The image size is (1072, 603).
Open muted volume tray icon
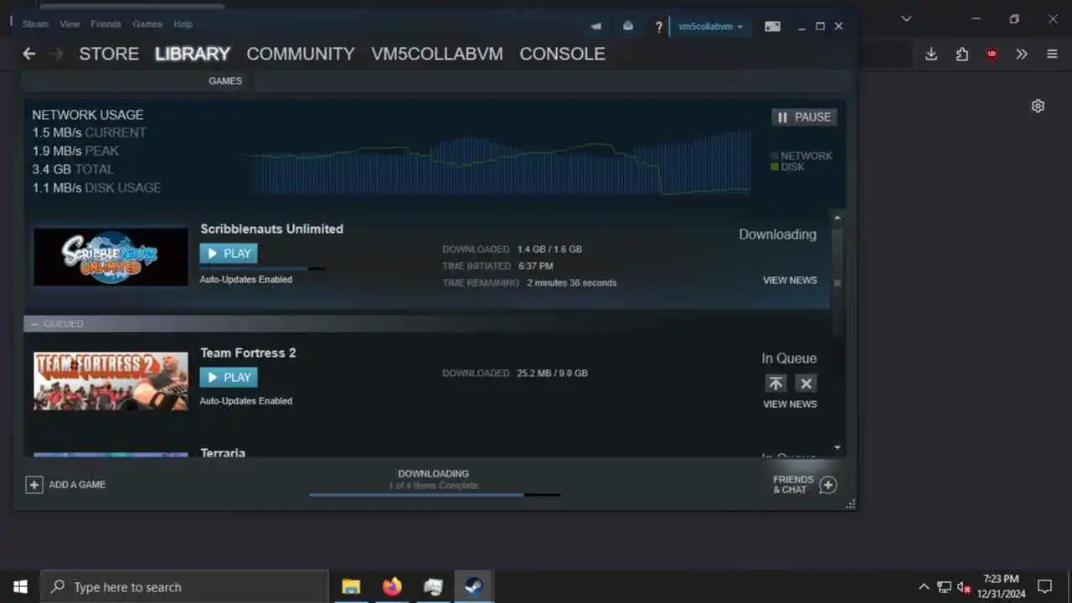coord(964,587)
